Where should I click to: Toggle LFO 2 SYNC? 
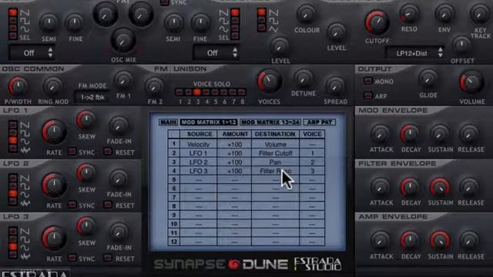coord(72,205)
